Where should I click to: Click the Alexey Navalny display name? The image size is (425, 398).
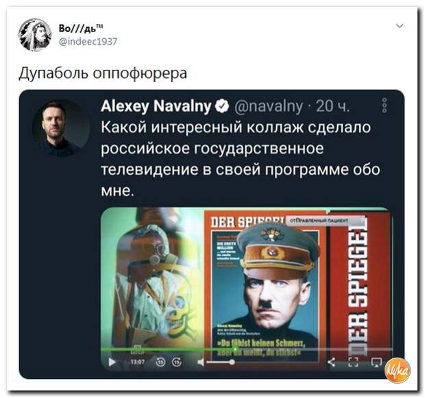point(156,106)
